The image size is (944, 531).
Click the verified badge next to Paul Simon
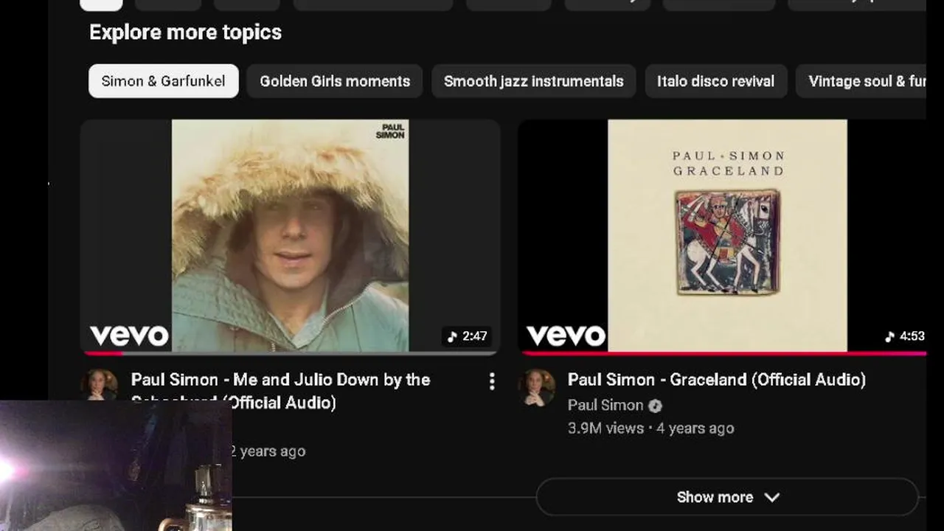[655, 406]
